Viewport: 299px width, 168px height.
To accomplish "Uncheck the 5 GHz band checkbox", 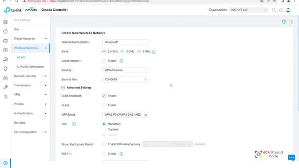I will click(x=122, y=51).
